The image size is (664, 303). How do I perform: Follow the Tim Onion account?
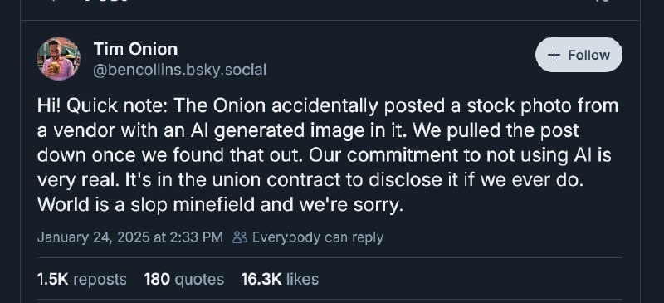point(579,55)
